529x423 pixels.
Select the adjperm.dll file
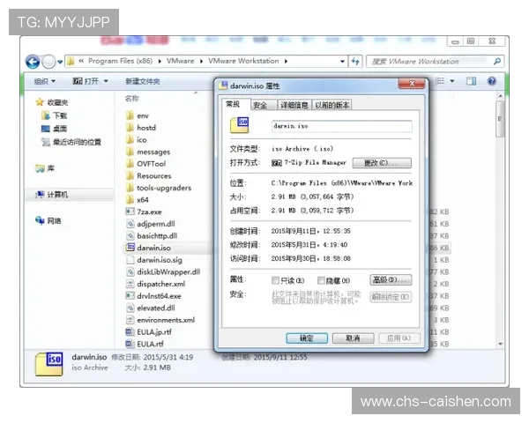tap(150, 224)
